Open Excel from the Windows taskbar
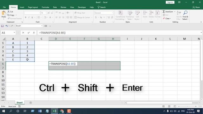 click(55, 111)
